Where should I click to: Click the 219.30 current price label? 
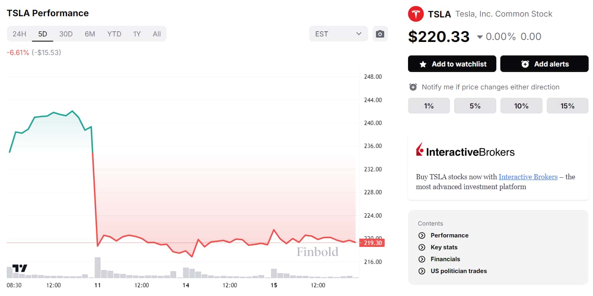(372, 243)
